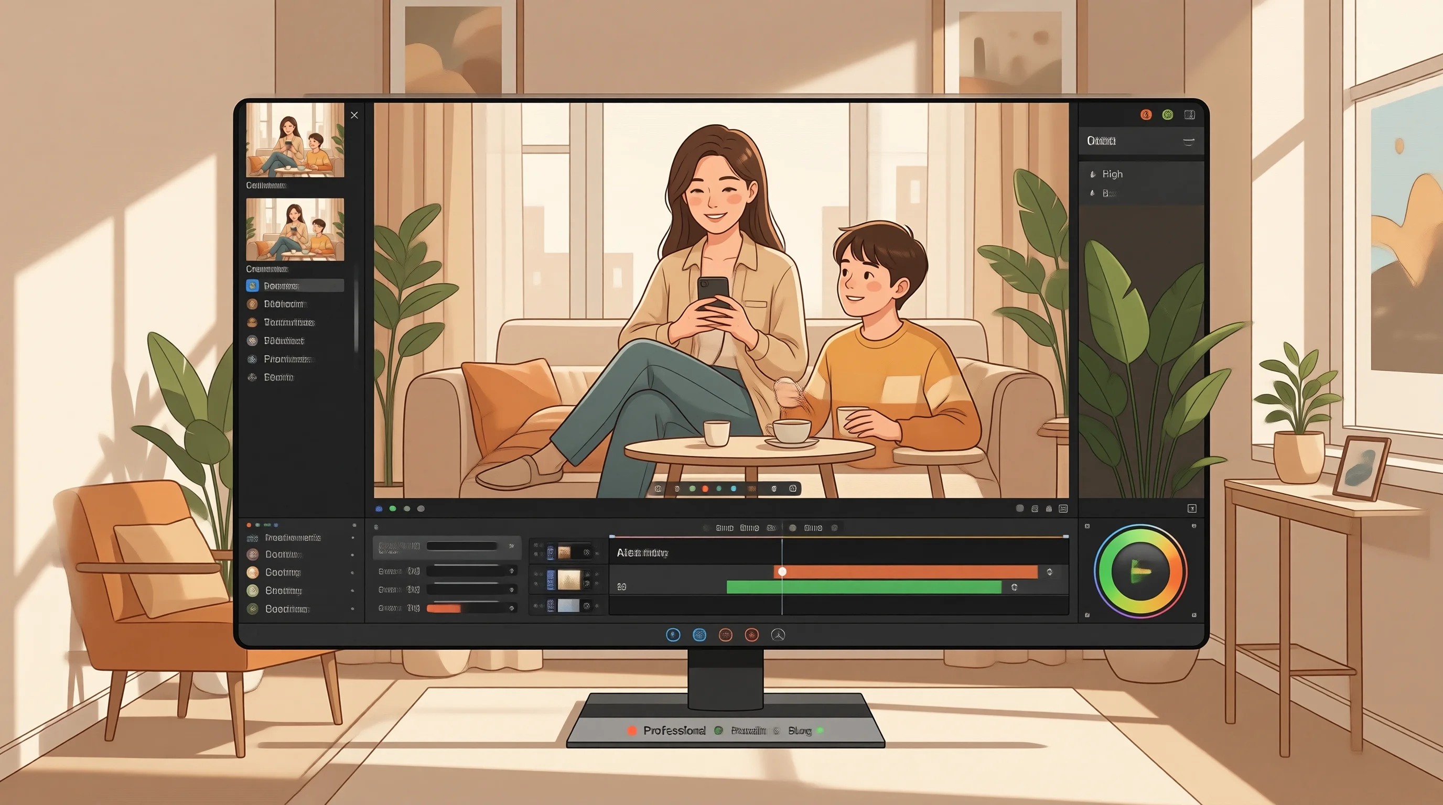Select the middle track's large tan thumbnail
Screen dimensions: 1443x805
[569, 580]
